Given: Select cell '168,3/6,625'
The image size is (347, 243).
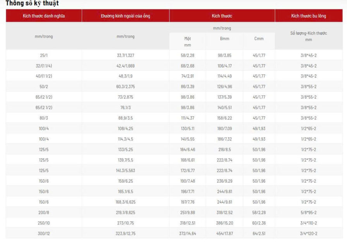Looking at the screenshot, I should 125,202.
